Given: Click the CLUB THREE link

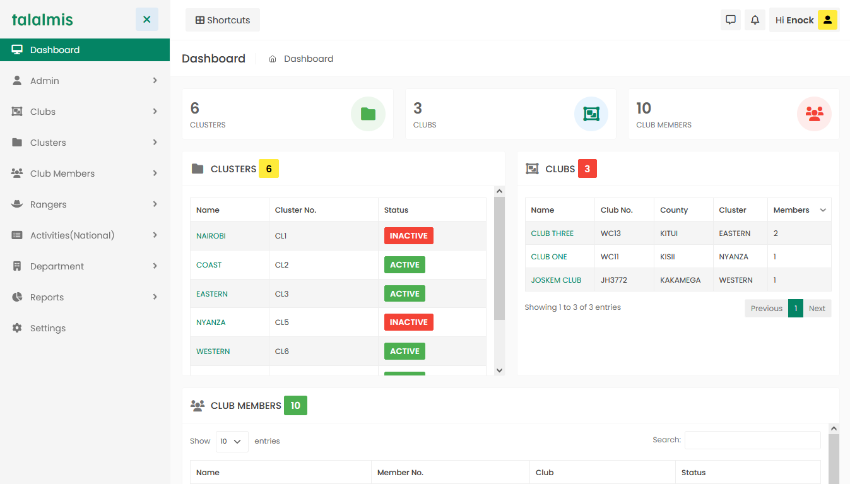Looking at the screenshot, I should (552, 233).
